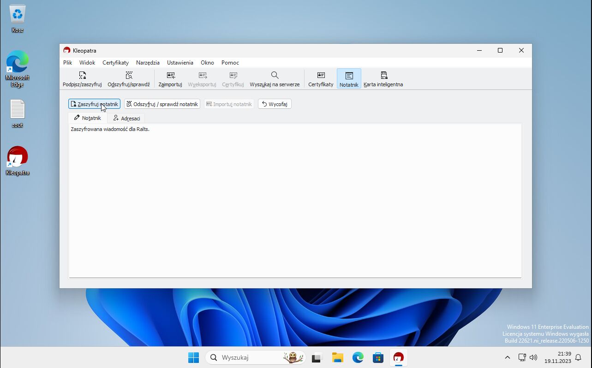Open the Odszyfruj/sprawdź toolbar tool
The width and height of the screenshot is (592, 368).
click(129, 79)
